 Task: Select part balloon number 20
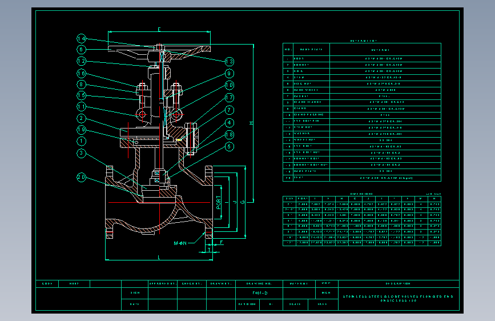tap(82, 177)
